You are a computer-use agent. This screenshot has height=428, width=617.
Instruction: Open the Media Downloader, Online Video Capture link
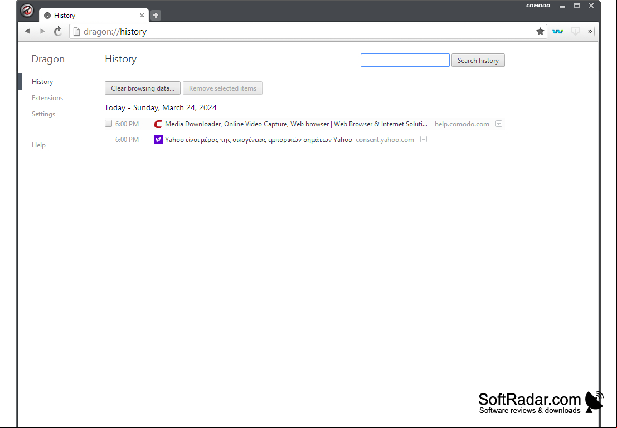pyautogui.click(x=296, y=124)
